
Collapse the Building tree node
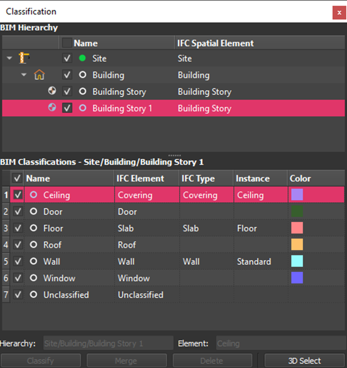(x=24, y=75)
